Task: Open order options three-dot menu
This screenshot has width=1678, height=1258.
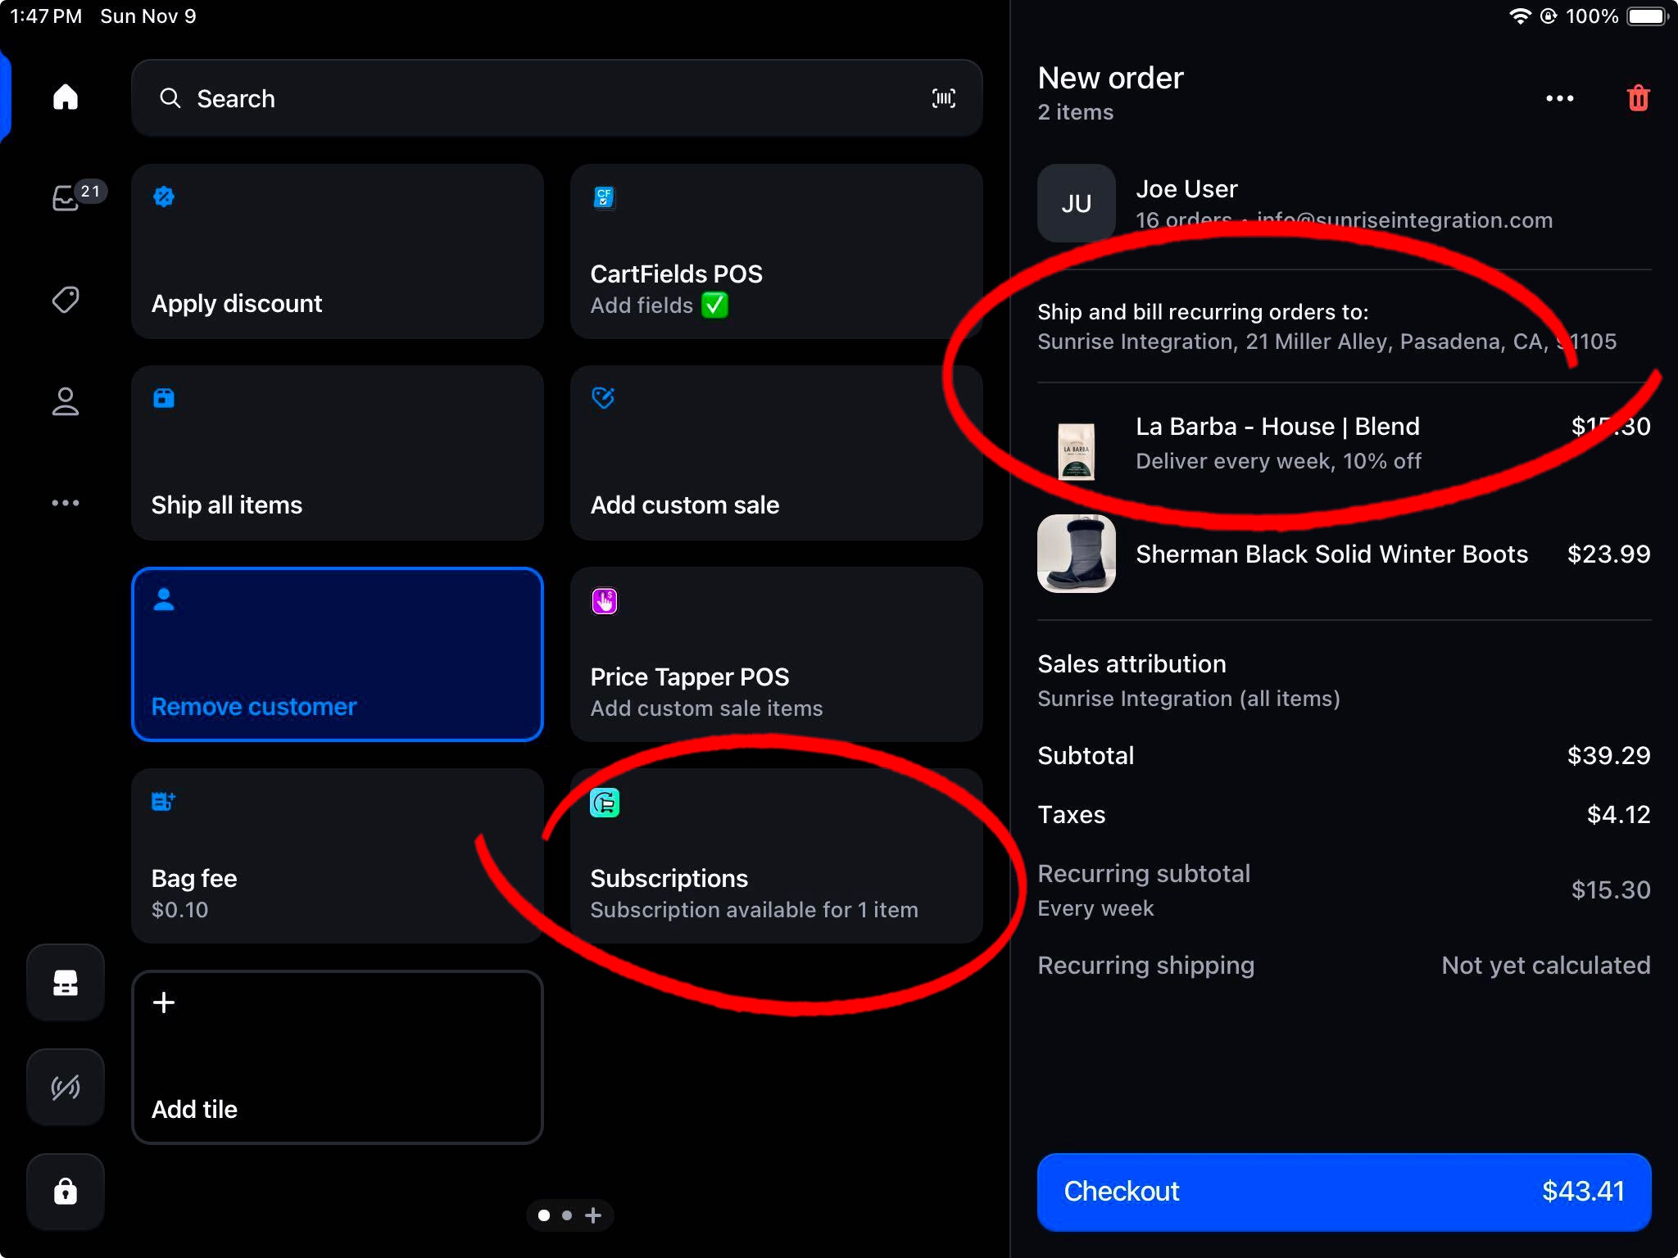Action: [1559, 98]
